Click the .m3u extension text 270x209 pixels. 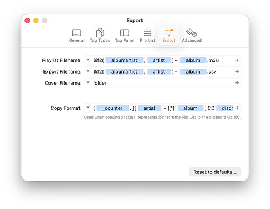click(x=213, y=60)
